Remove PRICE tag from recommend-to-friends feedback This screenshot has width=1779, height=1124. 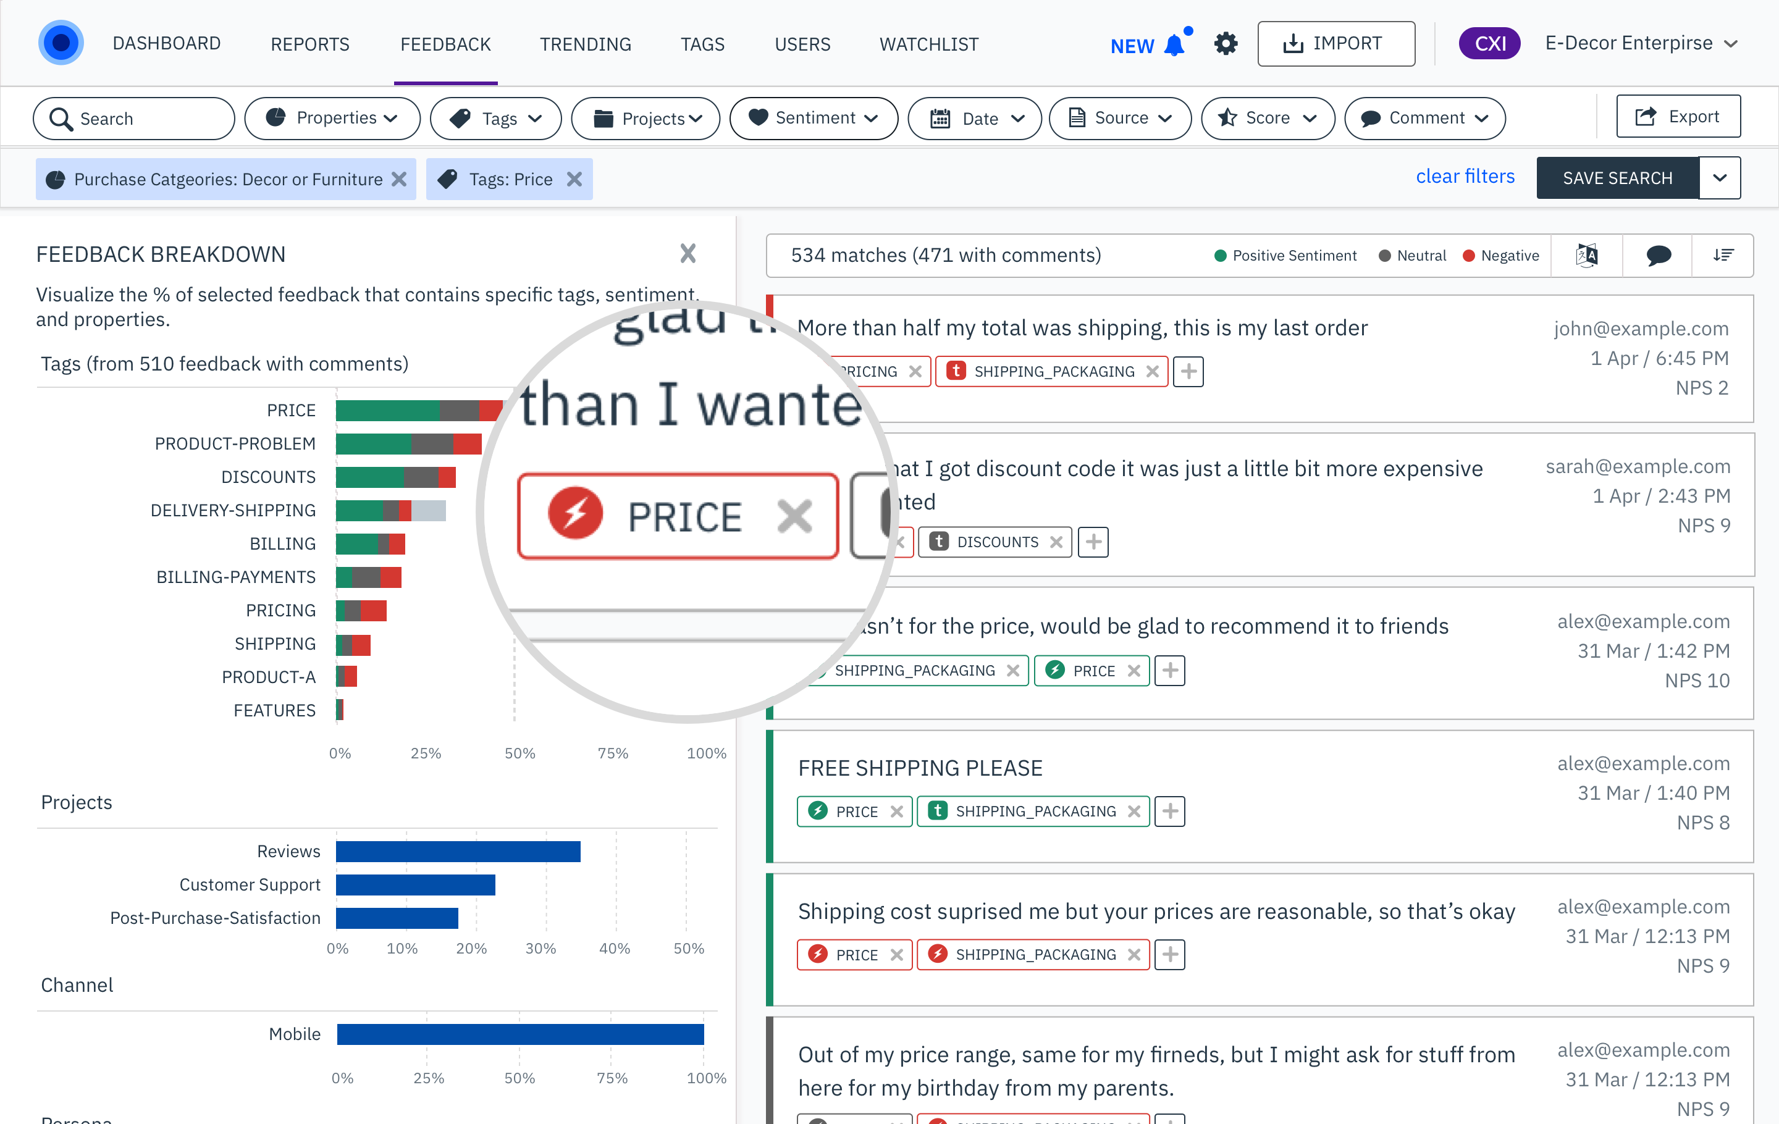click(1134, 671)
